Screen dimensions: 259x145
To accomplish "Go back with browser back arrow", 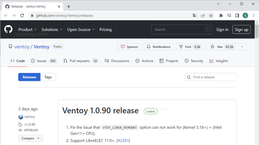I will click(x=6, y=16).
